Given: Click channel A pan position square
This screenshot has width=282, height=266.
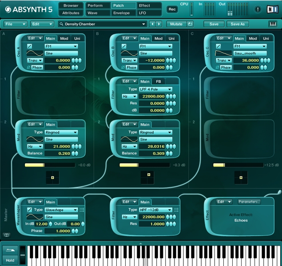Looking at the screenshot, I should coord(52,177).
